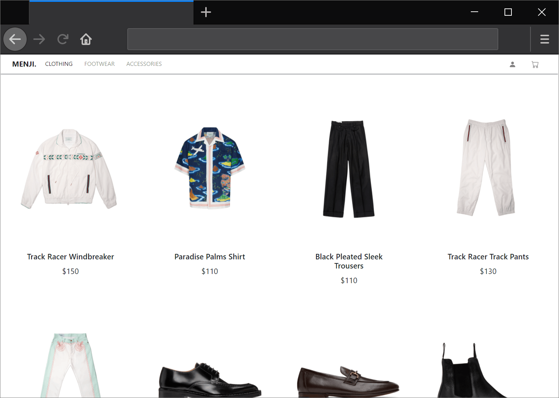This screenshot has width=559, height=398.
Task: Switch to the FOOTWEAR category
Action: coord(100,64)
